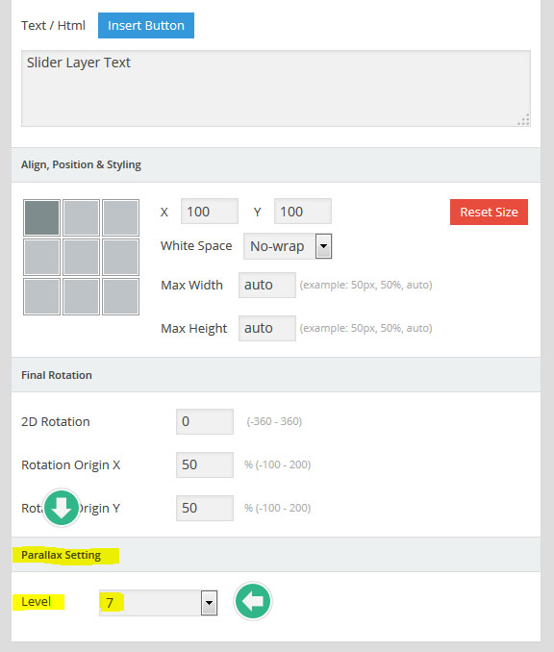Pick bottom-left alignment grid cell

[x=41, y=296]
